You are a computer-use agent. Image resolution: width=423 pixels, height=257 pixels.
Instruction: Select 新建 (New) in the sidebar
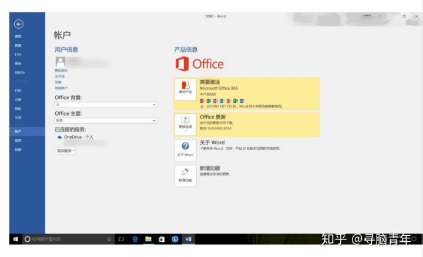click(x=18, y=46)
